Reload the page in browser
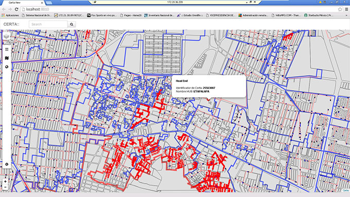350x197 pixels. point(16,9)
